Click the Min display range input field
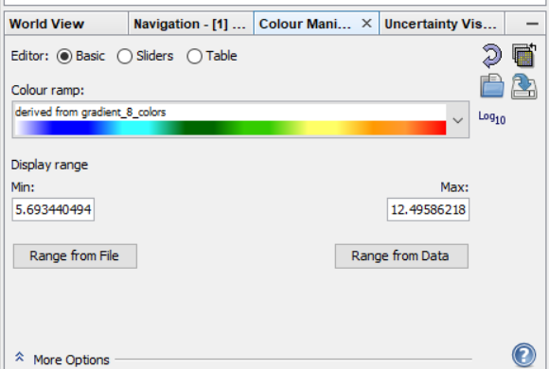Image resolution: width=549 pixels, height=369 pixels. pos(53,210)
